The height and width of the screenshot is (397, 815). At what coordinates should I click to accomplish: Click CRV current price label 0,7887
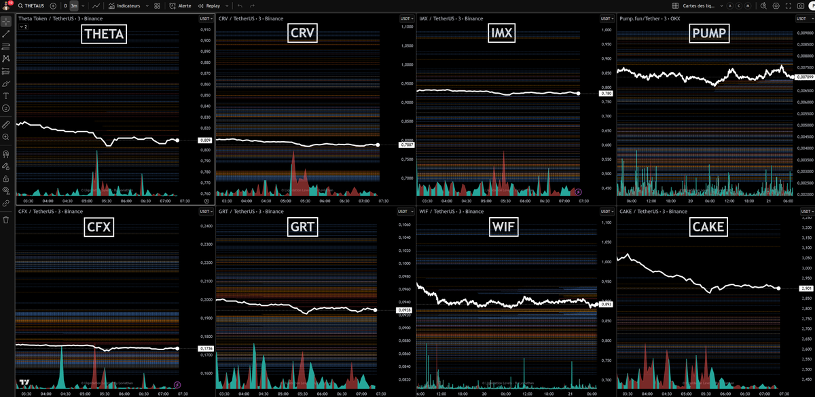[x=407, y=145]
